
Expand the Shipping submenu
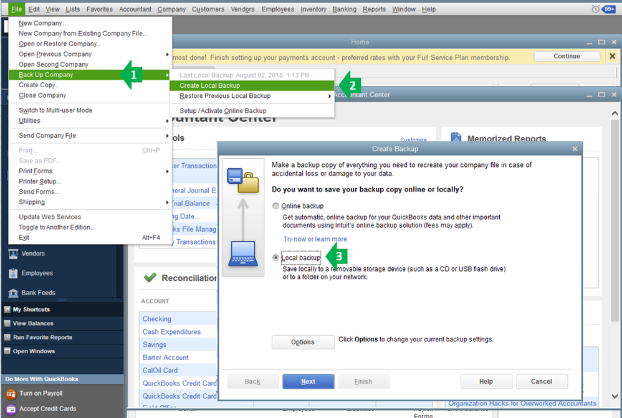[167, 202]
